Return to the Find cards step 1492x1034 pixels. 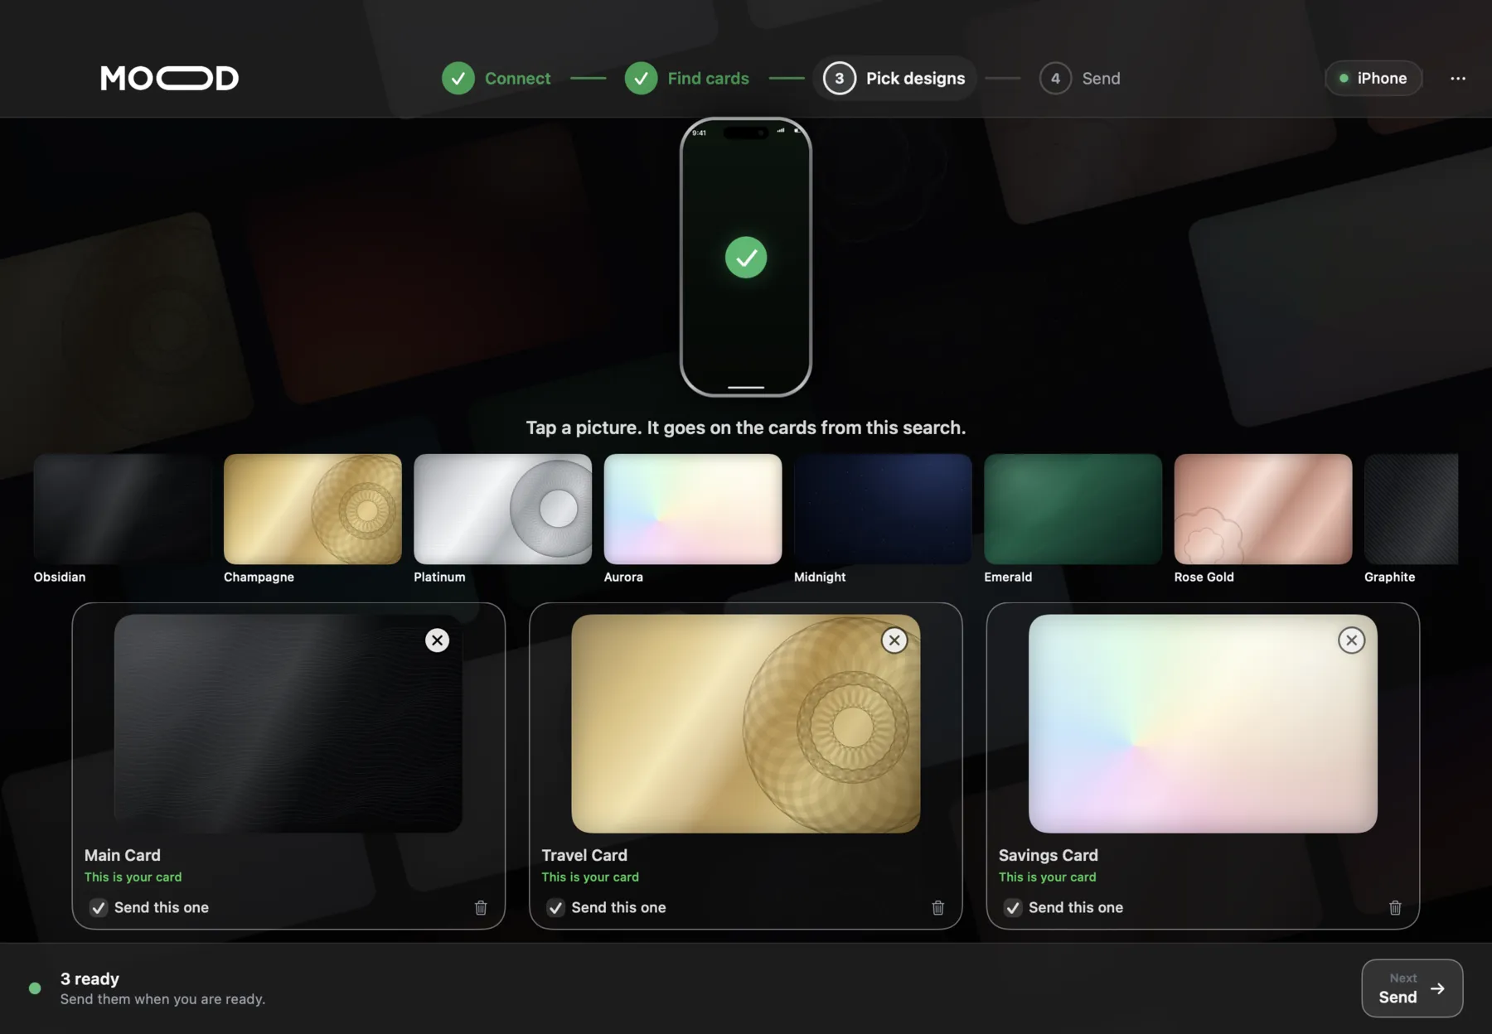[686, 78]
